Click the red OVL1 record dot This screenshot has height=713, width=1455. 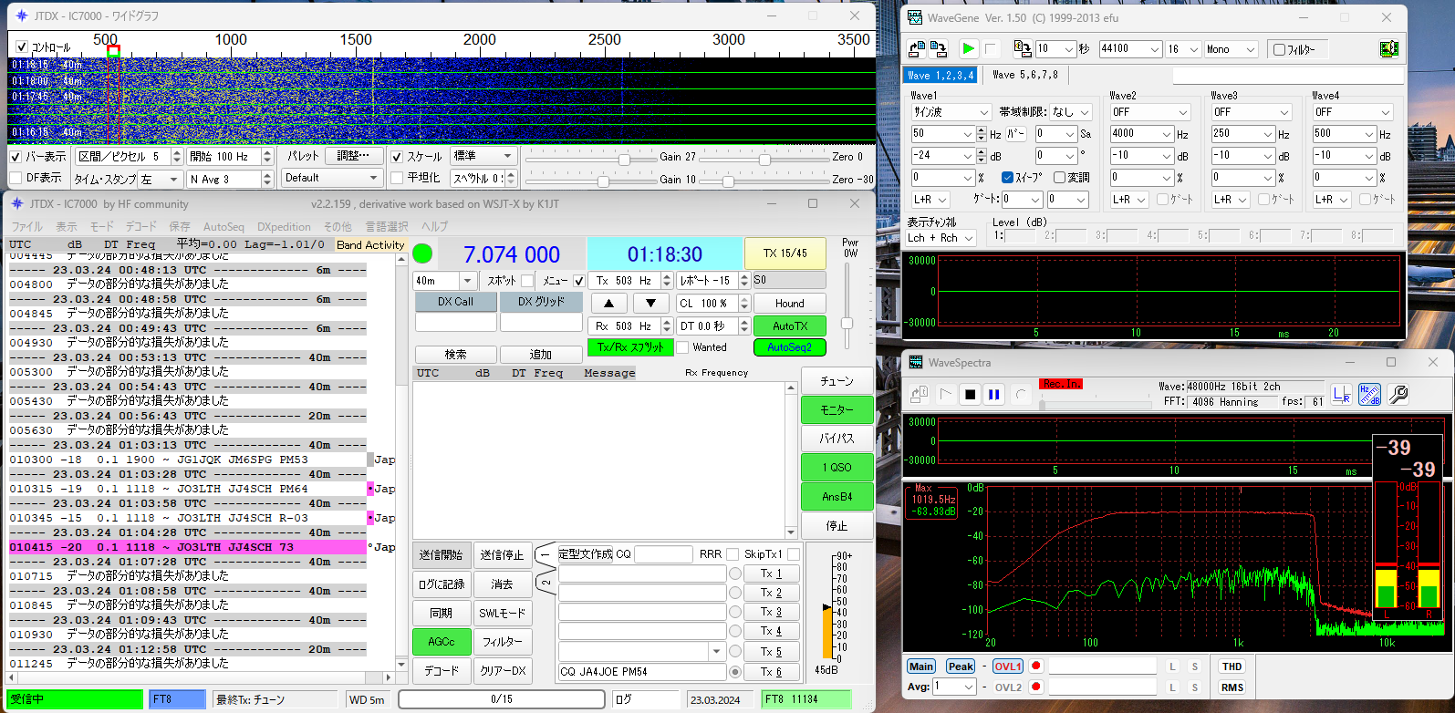[1036, 666]
